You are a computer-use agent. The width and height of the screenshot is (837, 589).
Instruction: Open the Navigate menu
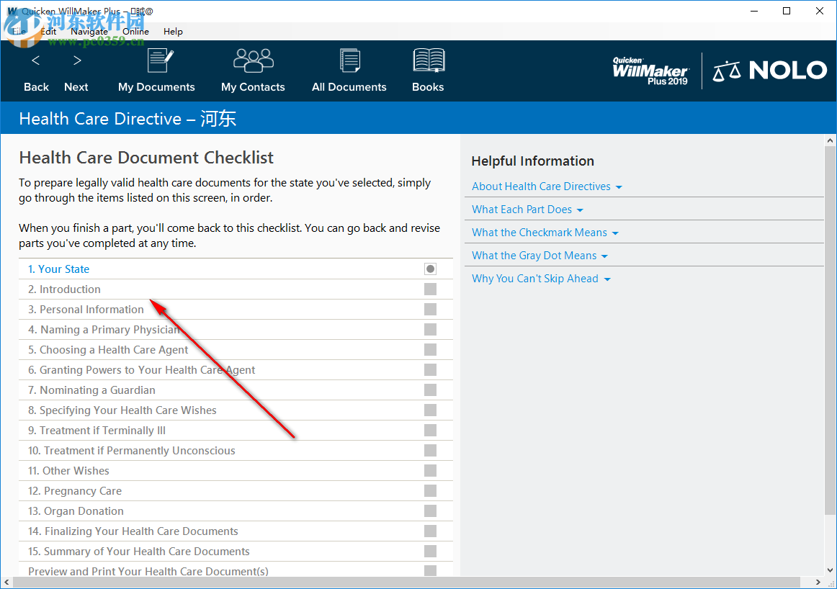89,31
